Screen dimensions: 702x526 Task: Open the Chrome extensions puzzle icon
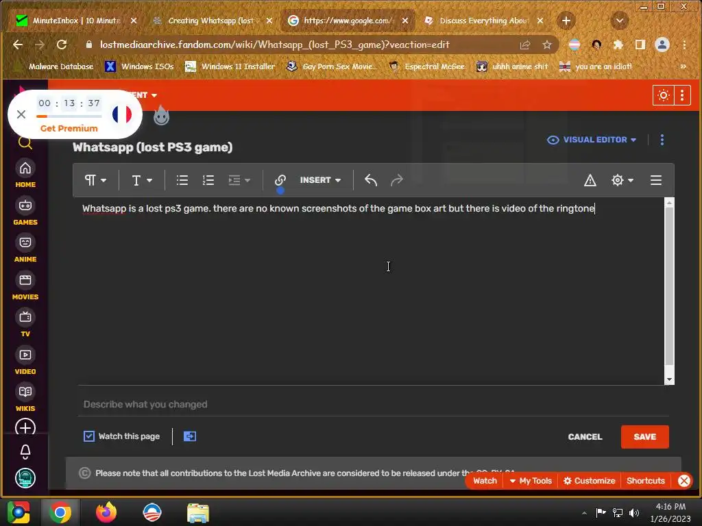[x=618, y=45]
